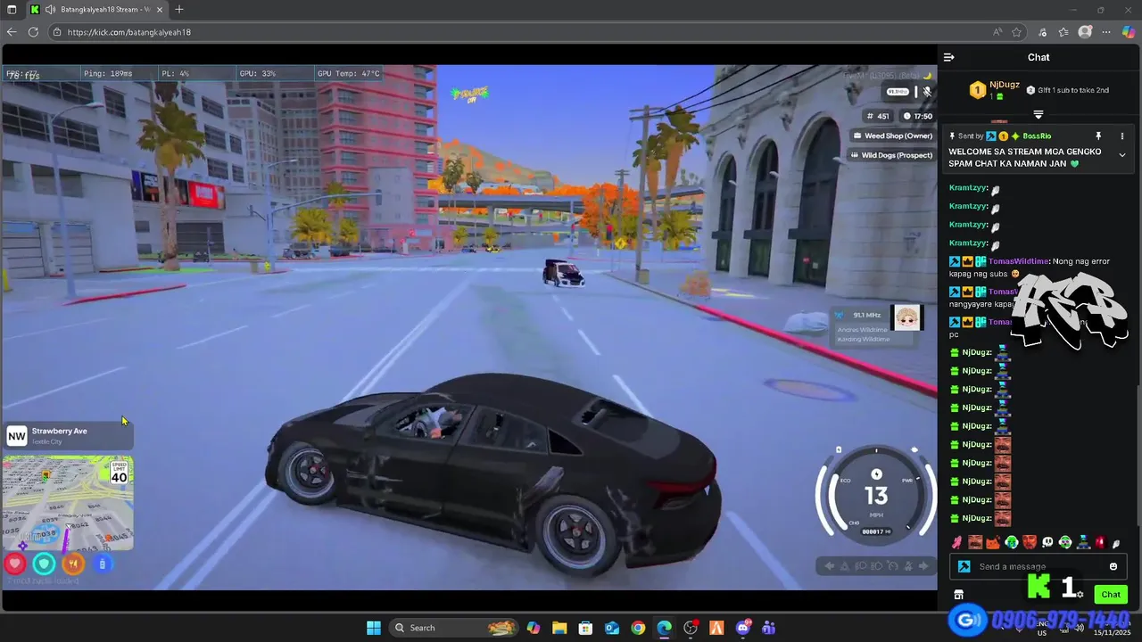Unpin the pinned BossRio message via pin icon

point(1098,136)
